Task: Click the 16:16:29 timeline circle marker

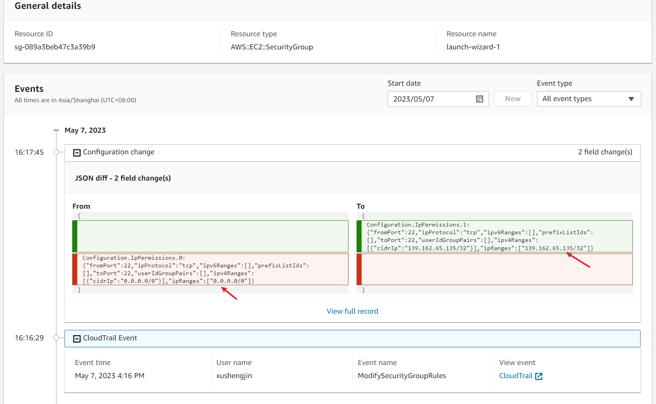Action: point(56,338)
